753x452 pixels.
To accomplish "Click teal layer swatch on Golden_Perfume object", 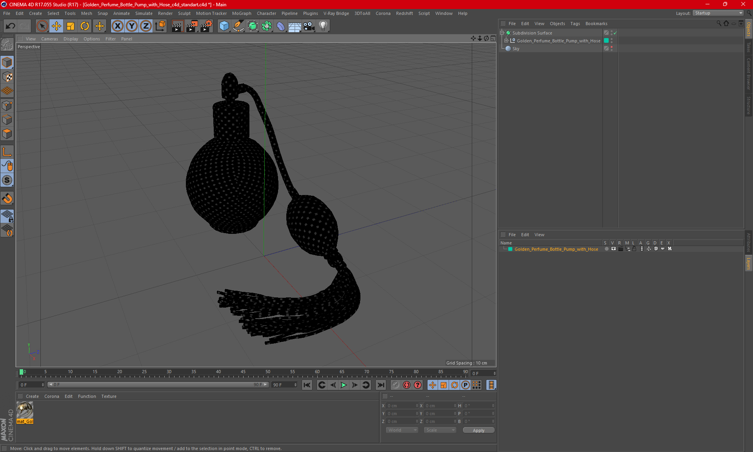I will (606, 40).
